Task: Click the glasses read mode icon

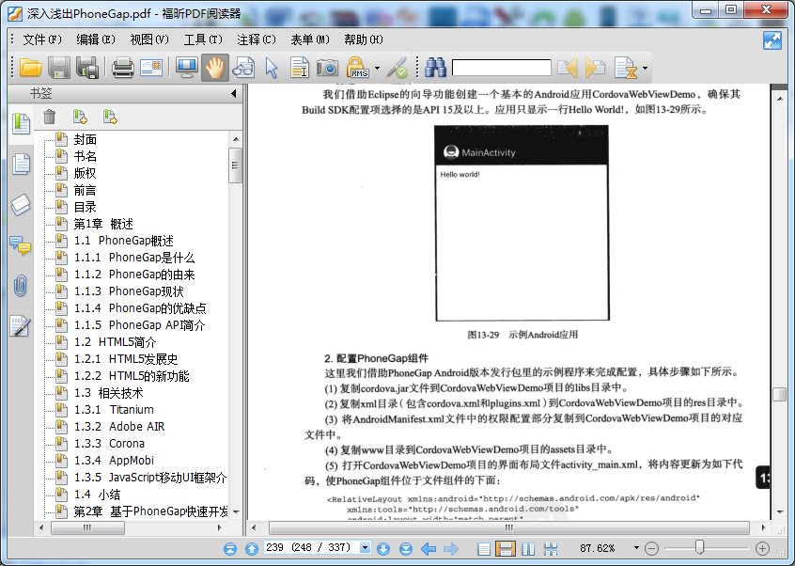Action: coord(243,68)
